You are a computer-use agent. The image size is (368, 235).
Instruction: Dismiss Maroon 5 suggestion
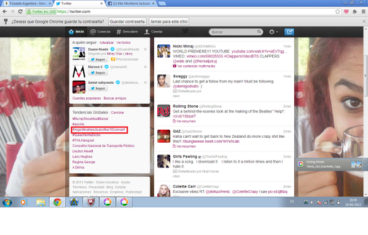pos(145,67)
